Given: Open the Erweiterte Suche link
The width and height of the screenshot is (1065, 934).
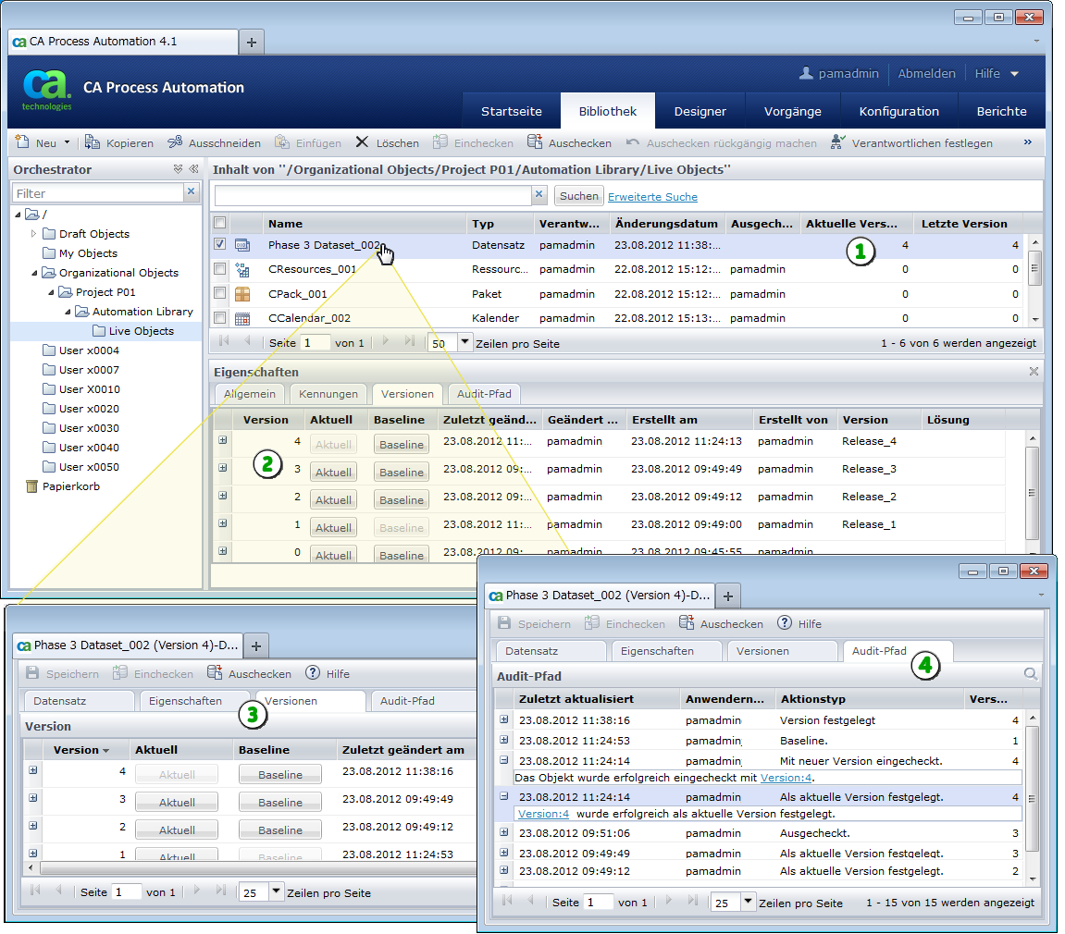Looking at the screenshot, I should click(652, 197).
